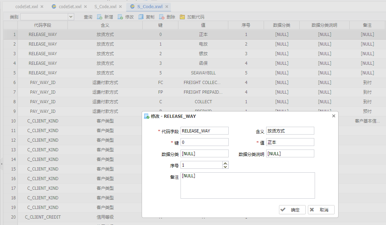386x225 pixels.
Task: Click the 数据分类 column header
Action: (281, 25)
